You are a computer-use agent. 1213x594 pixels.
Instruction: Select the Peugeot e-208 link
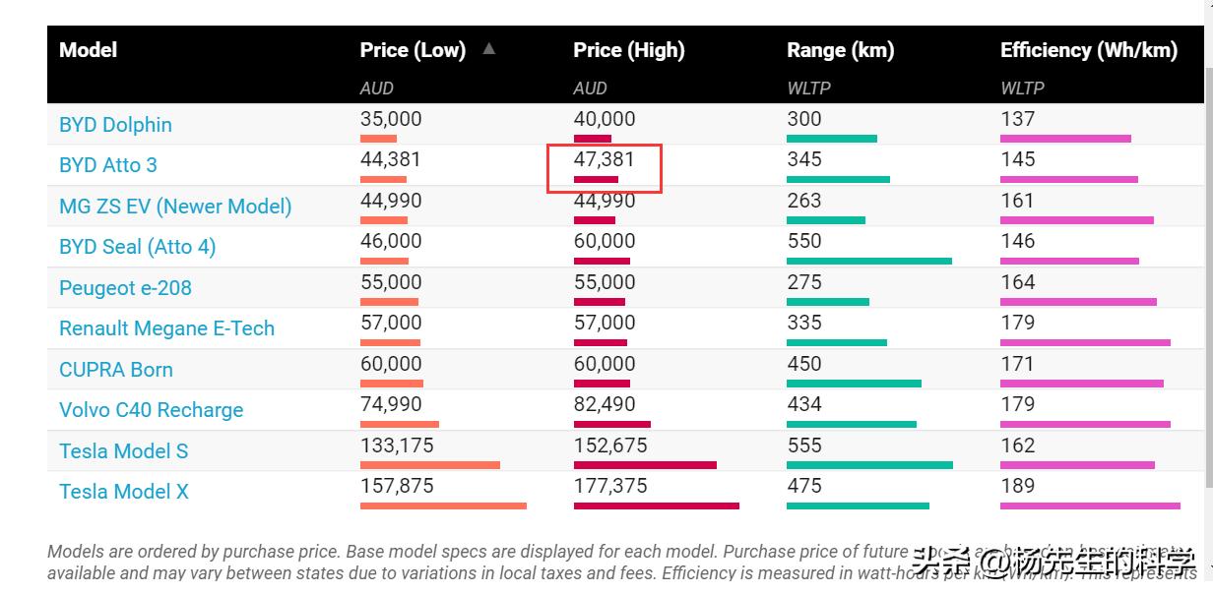pyautogui.click(x=125, y=288)
